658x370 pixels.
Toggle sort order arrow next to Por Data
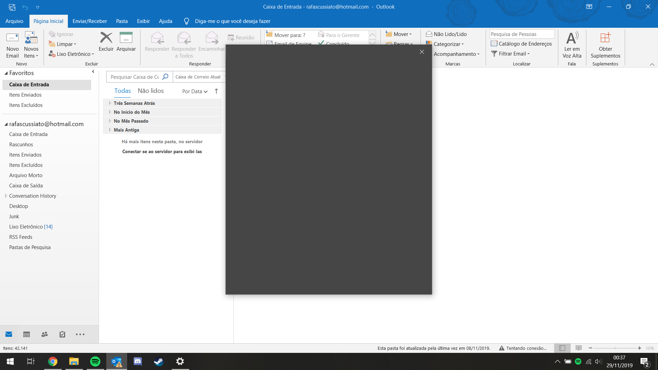(x=216, y=91)
